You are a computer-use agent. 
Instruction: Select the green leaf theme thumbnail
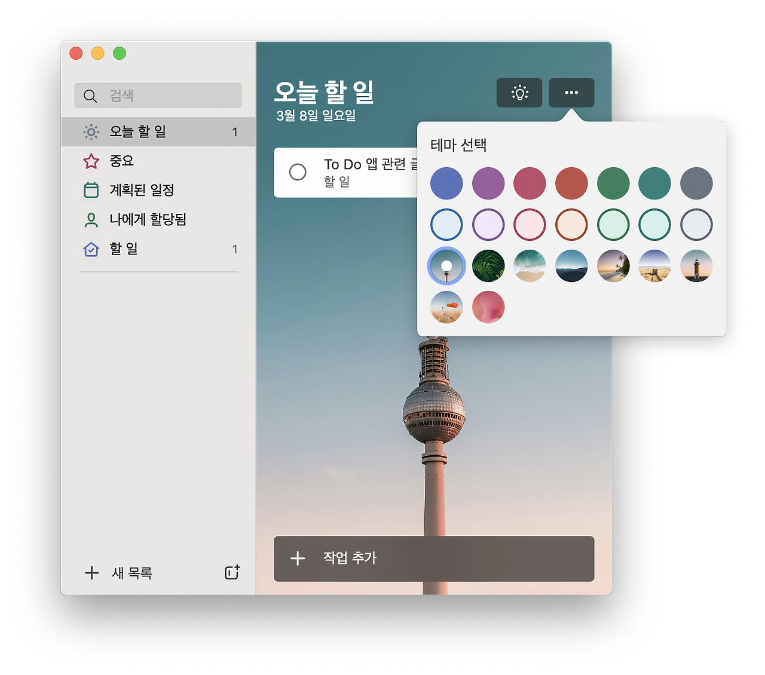pyautogui.click(x=488, y=266)
